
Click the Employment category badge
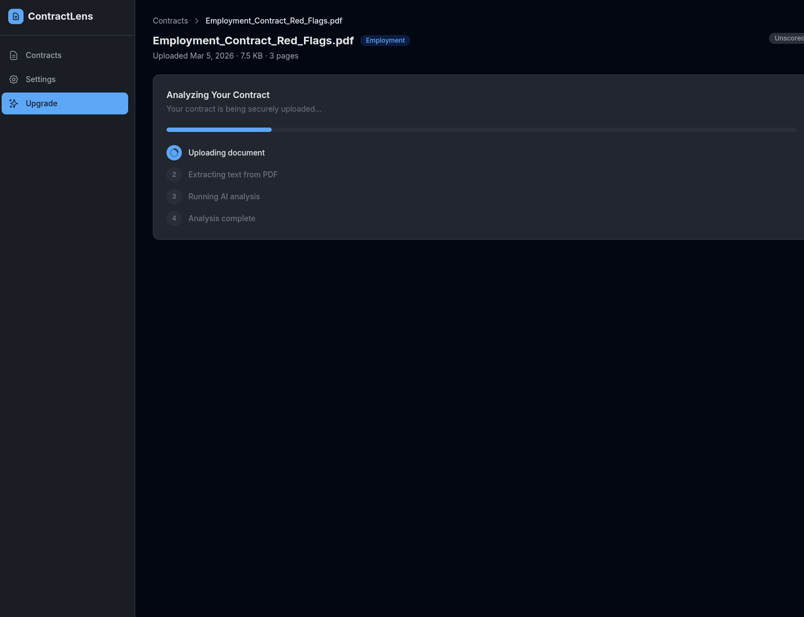385,41
